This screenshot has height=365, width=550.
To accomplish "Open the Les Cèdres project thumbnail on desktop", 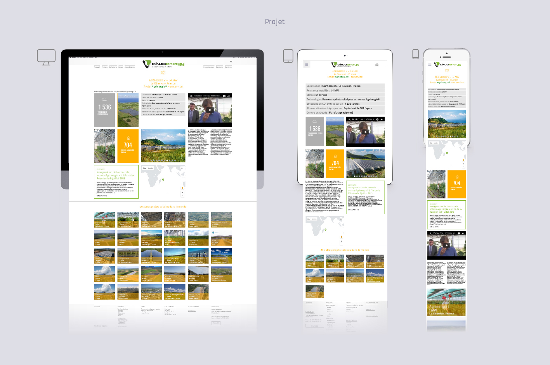I will (x=151, y=256).
